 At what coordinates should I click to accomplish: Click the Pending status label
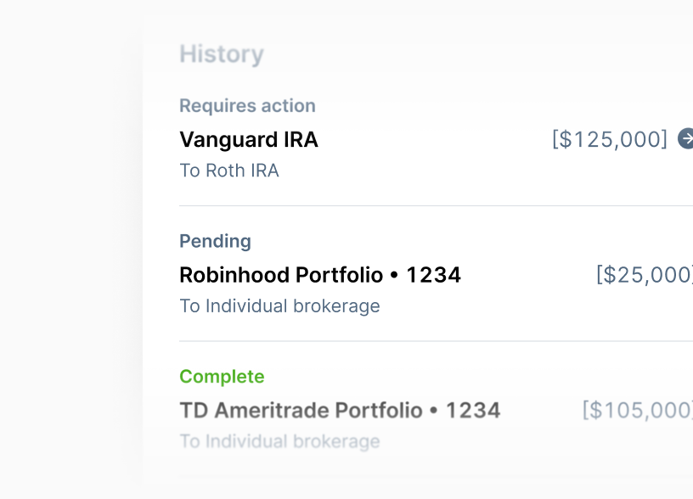pyautogui.click(x=215, y=241)
